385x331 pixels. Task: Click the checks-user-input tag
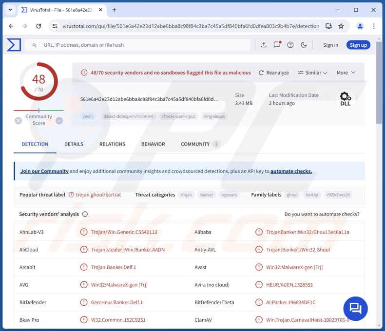click(x=178, y=116)
